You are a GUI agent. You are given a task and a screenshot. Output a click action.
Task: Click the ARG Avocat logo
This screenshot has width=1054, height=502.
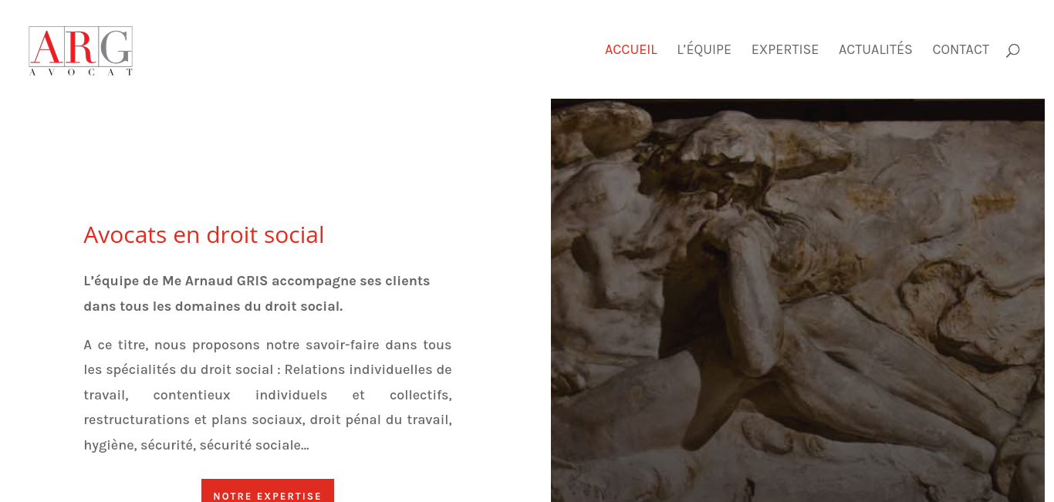81,51
